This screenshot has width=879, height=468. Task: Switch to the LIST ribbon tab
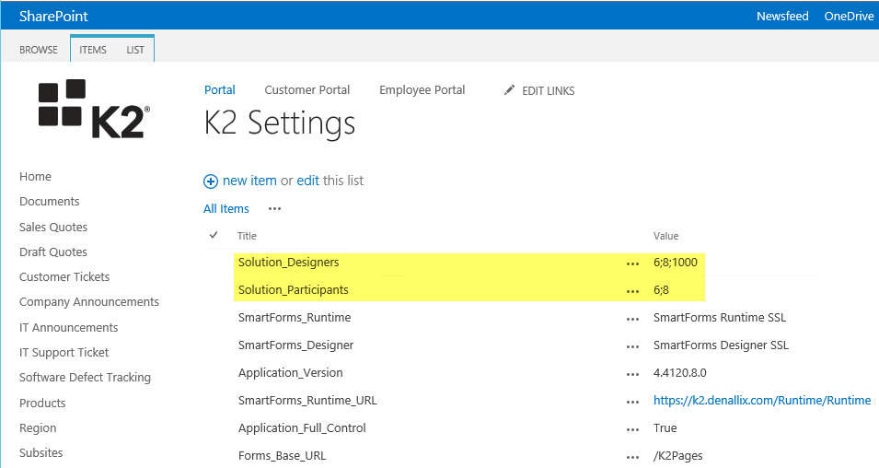pyautogui.click(x=135, y=50)
